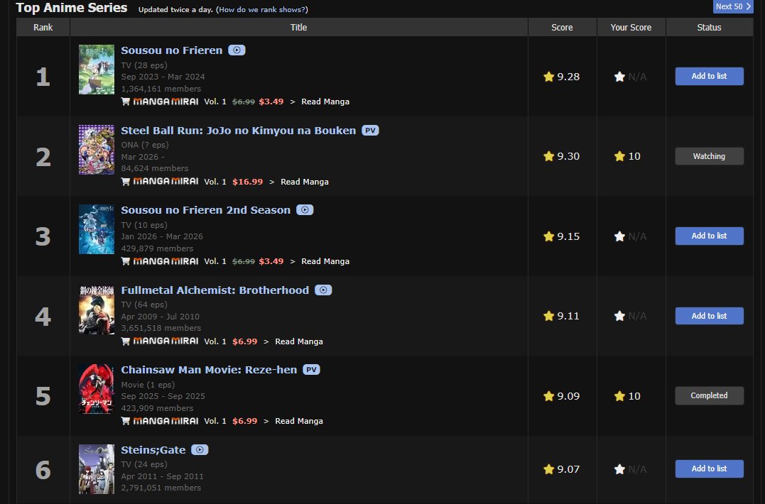Screen dimensions: 765x504
Task: Click Read Manga in Steel Ball Run row
Action: point(305,181)
